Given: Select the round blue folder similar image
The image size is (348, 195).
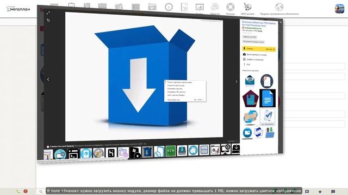Looking at the screenshot, I should 247,133.
